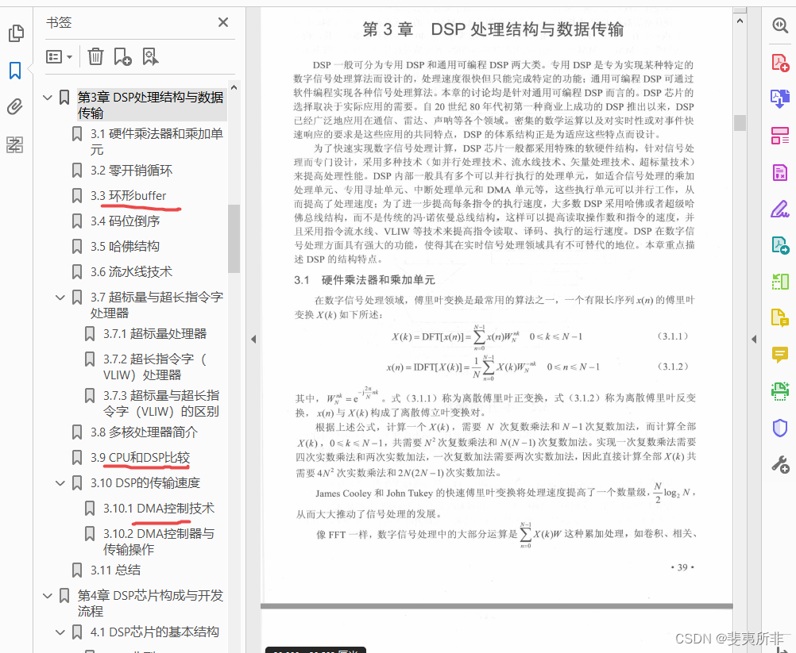The image size is (796, 653).
Task: Open the yellow Send for Comments icon
Action: click(780, 318)
